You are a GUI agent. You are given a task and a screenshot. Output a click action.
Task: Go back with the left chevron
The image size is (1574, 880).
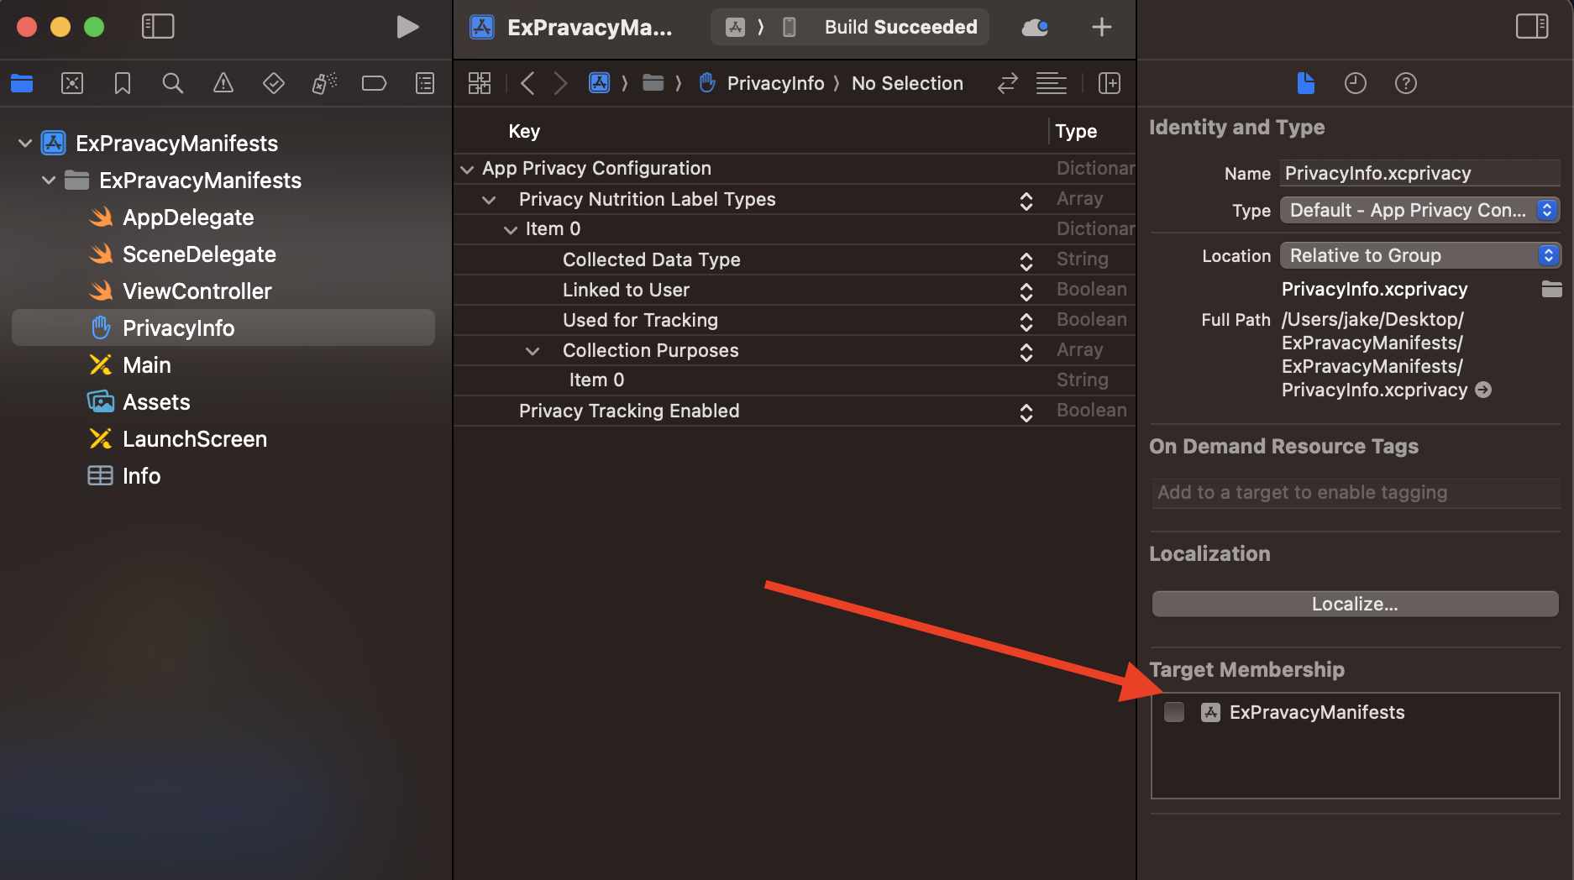(527, 83)
